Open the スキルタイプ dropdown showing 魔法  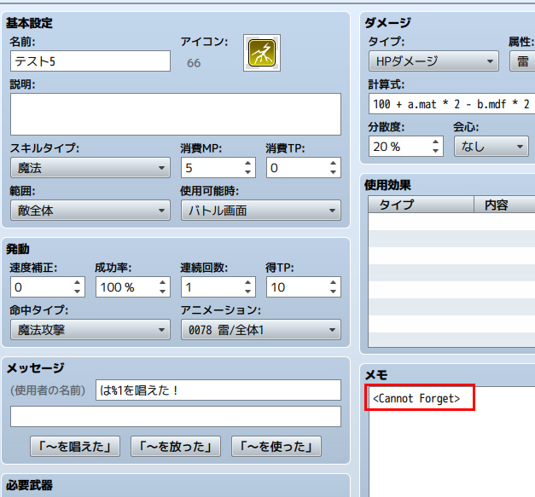coord(90,169)
